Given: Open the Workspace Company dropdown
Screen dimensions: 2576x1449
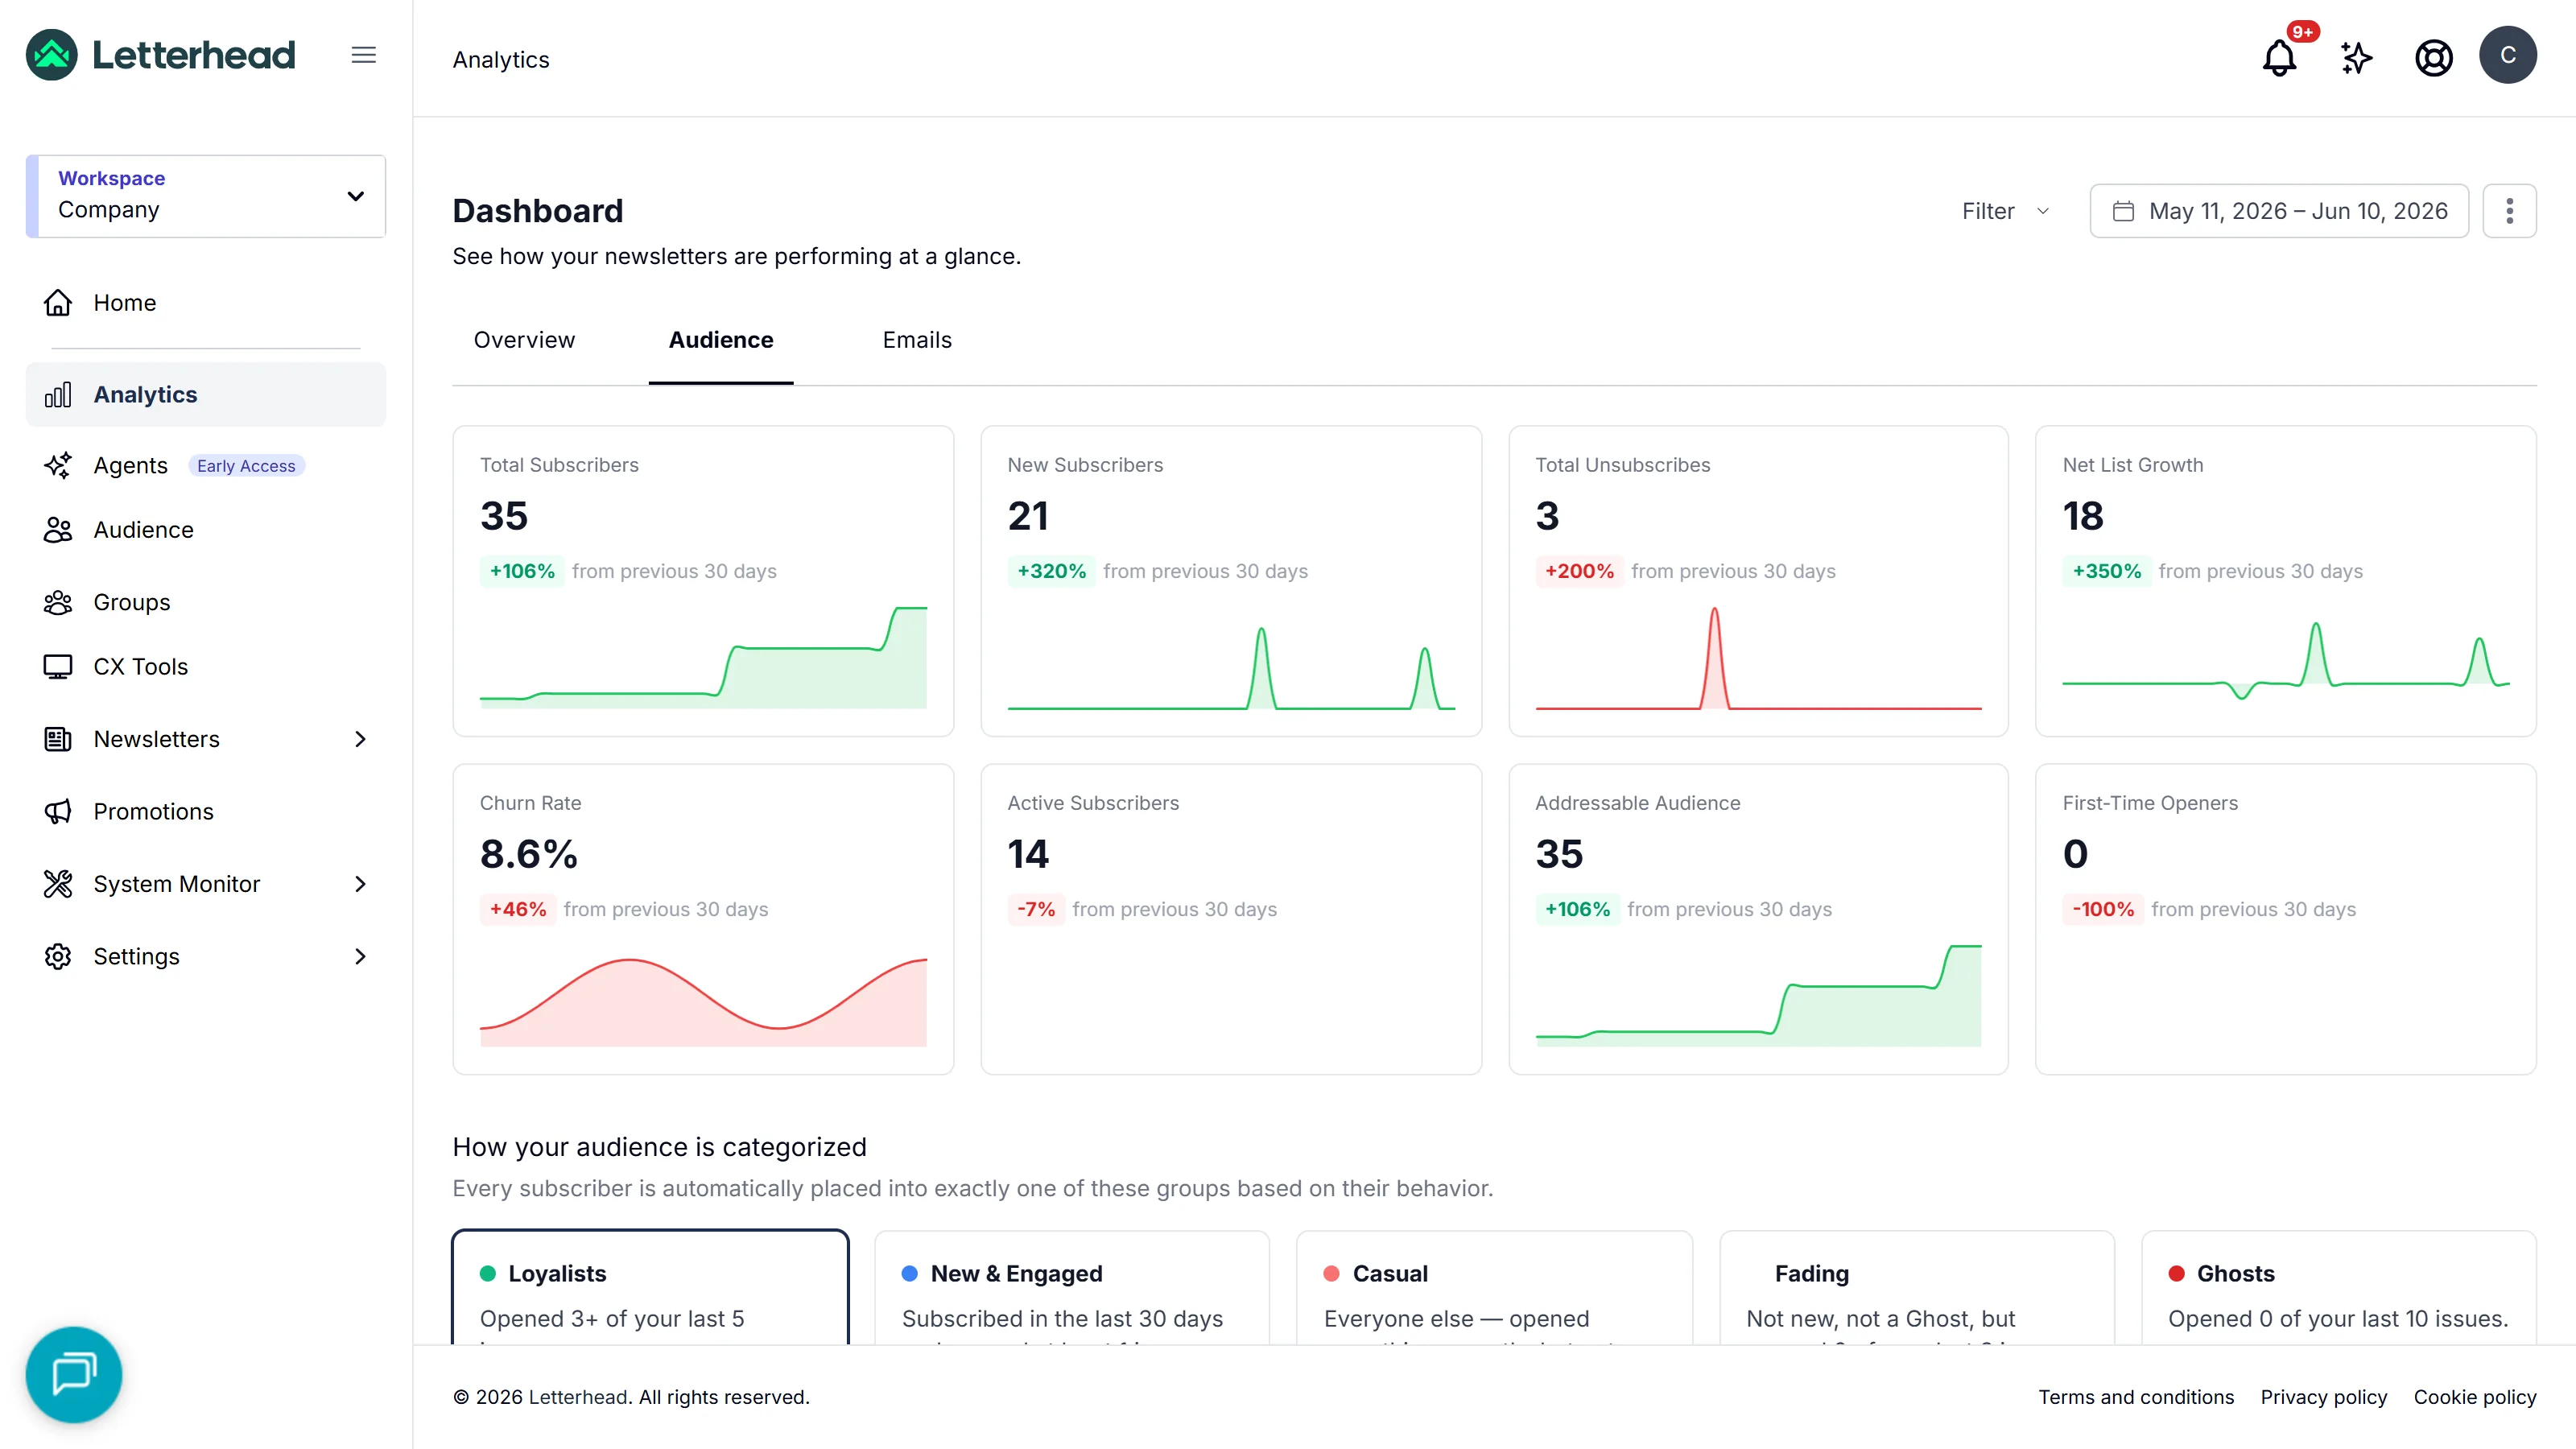Looking at the screenshot, I should click(206, 196).
